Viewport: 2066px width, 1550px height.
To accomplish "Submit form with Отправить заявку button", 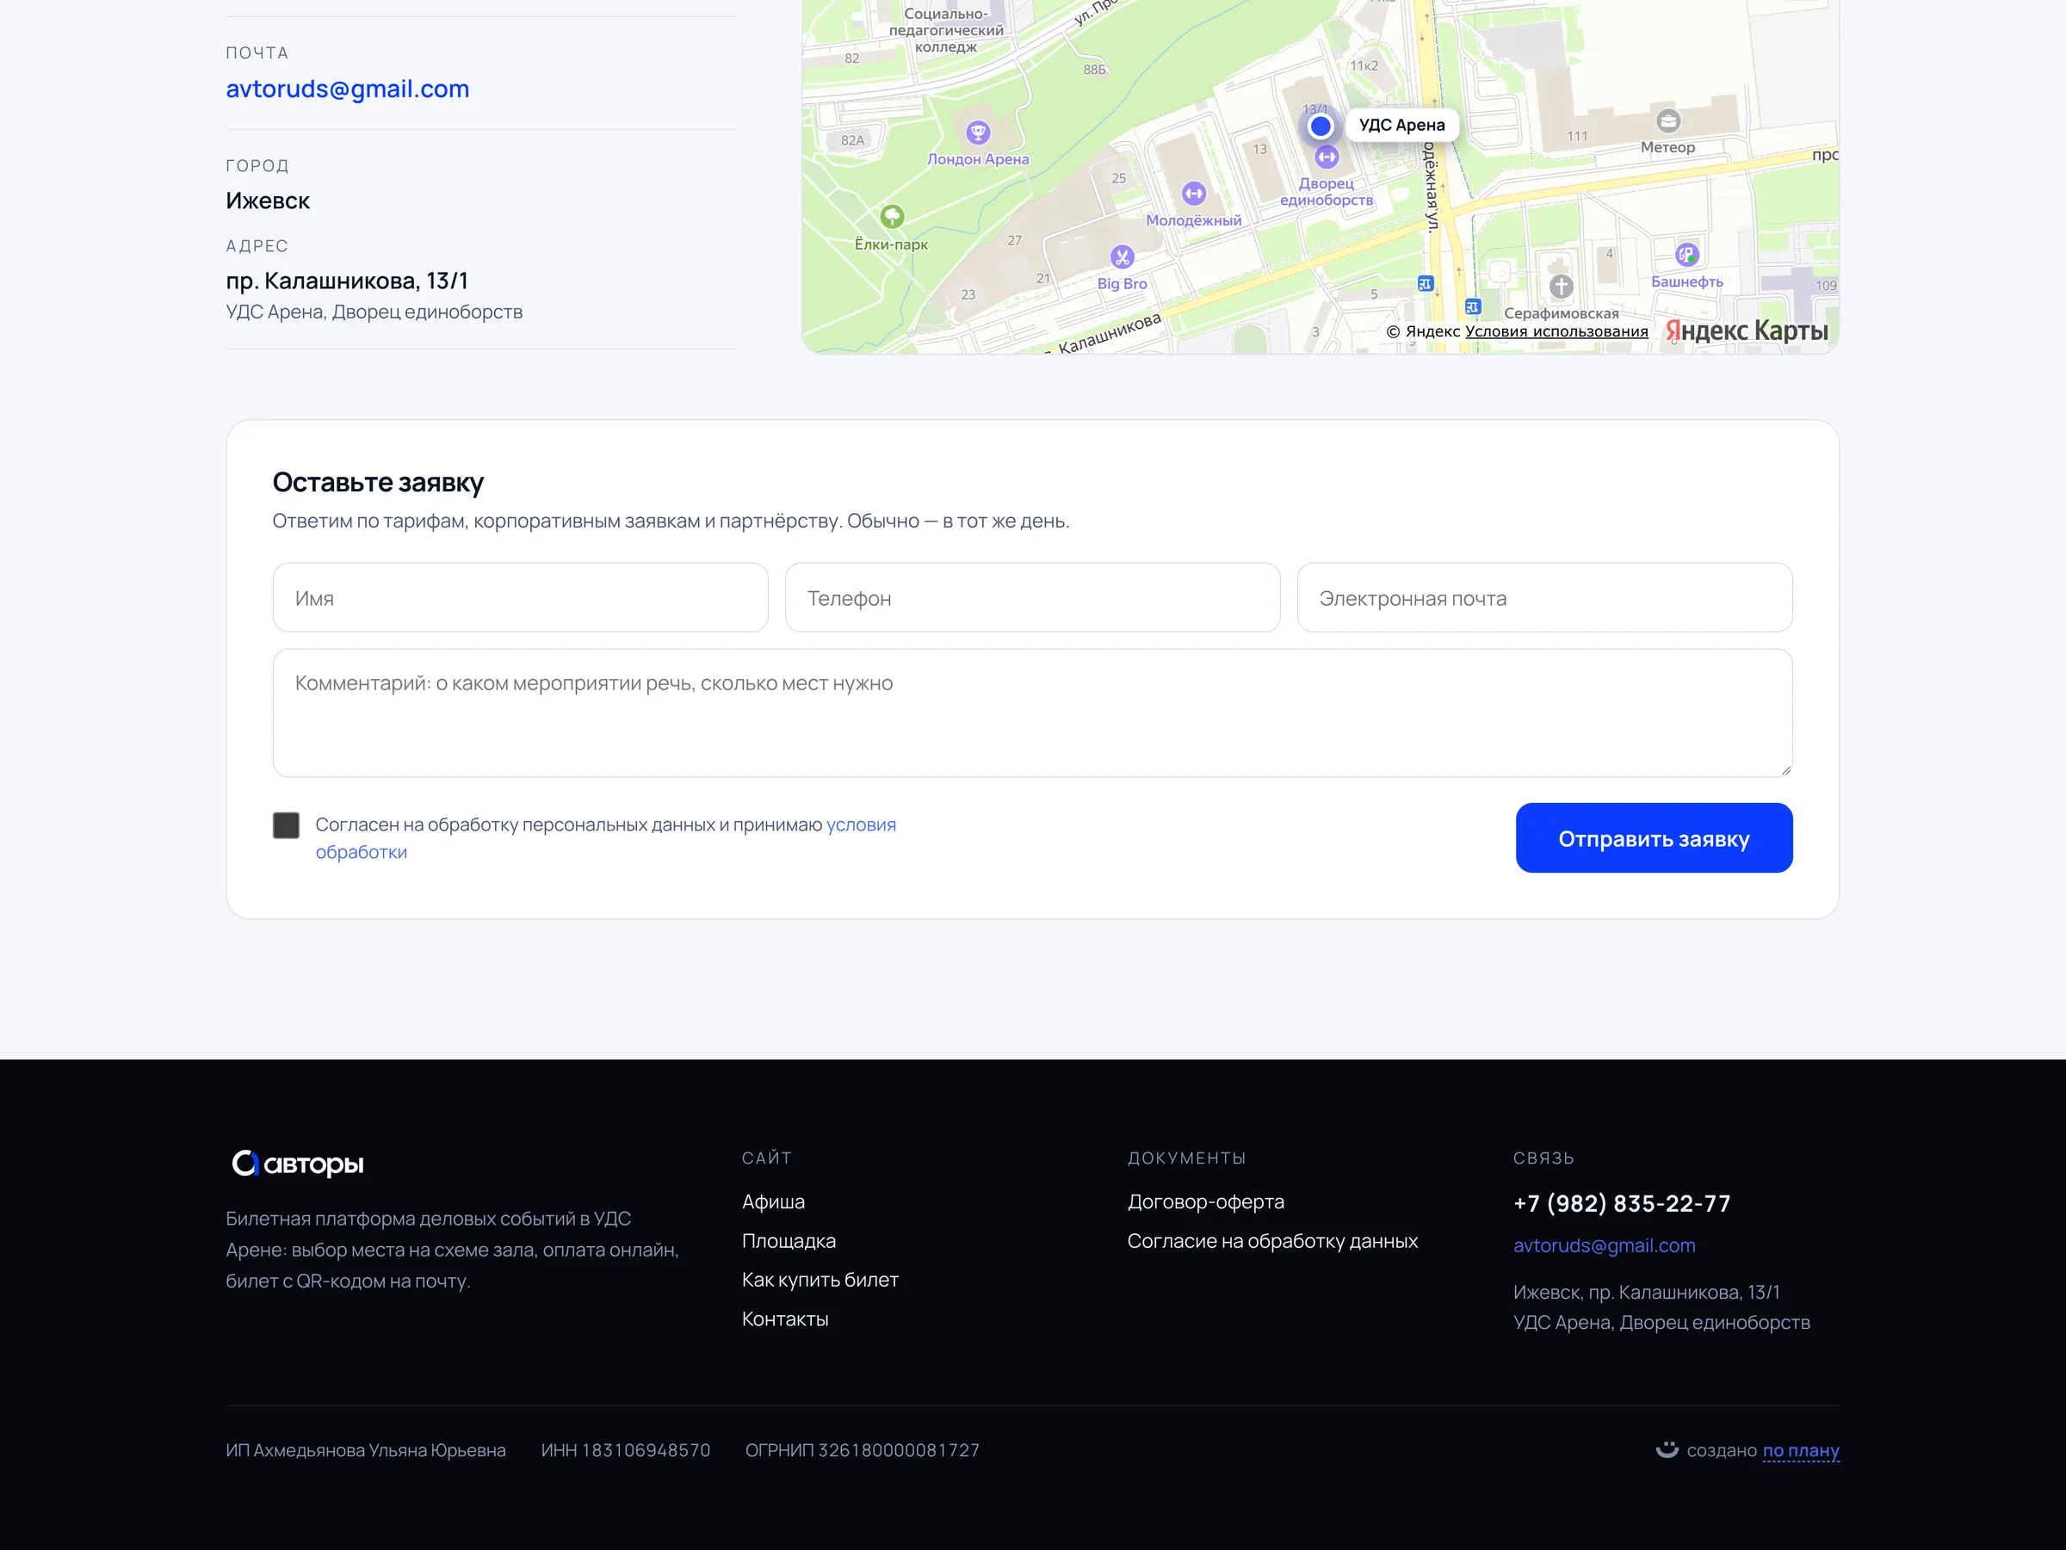I will (1653, 838).
